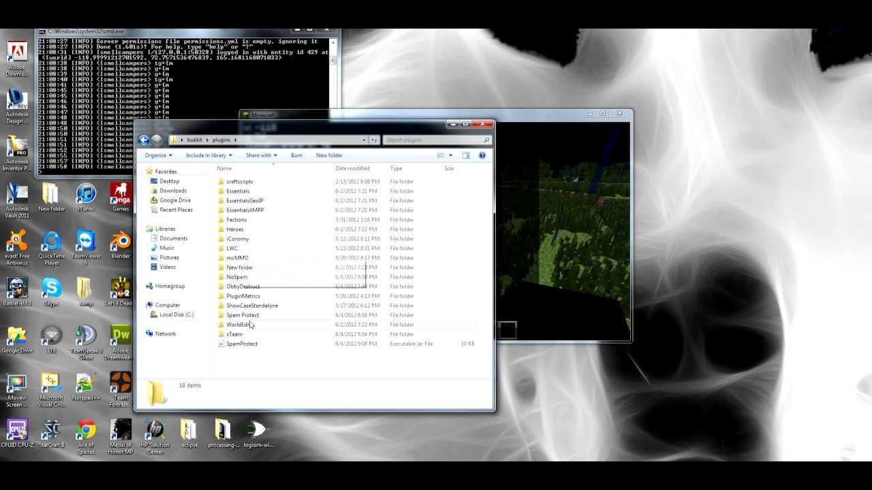Click the Burn toolbar button
This screenshot has height=490, width=872.
coord(296,155)
